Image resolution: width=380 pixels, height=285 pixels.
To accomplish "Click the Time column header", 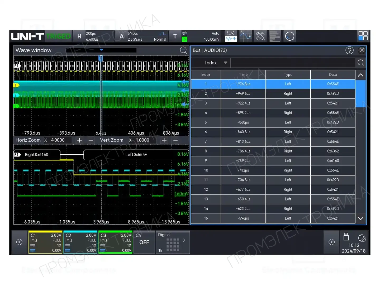I will 243,75.
